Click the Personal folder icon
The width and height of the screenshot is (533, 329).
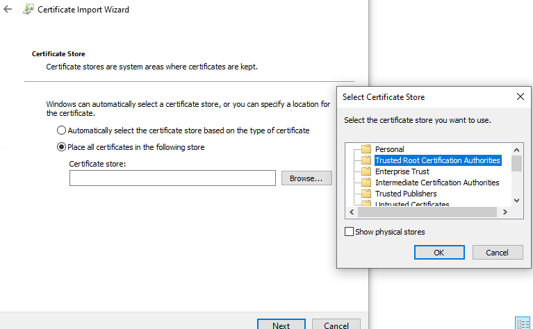pyautogui.click(x=366, y=149)
